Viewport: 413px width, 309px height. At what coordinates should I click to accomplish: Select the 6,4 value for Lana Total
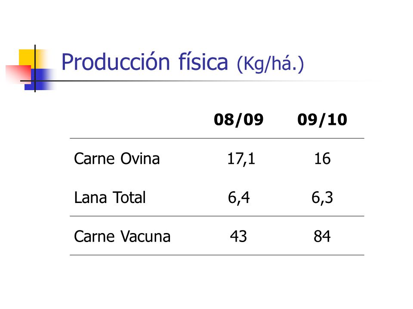tap(239, 198)
